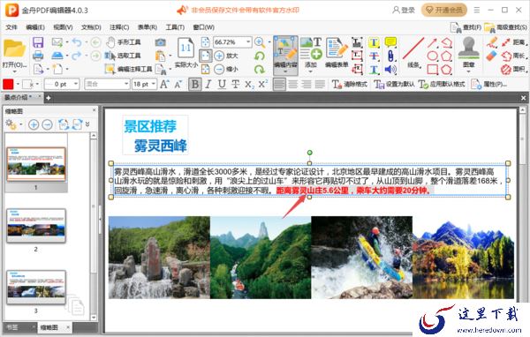
Task: Expand the Stamp (图章) dropdown arrow
Action: [x=468, y=72]
